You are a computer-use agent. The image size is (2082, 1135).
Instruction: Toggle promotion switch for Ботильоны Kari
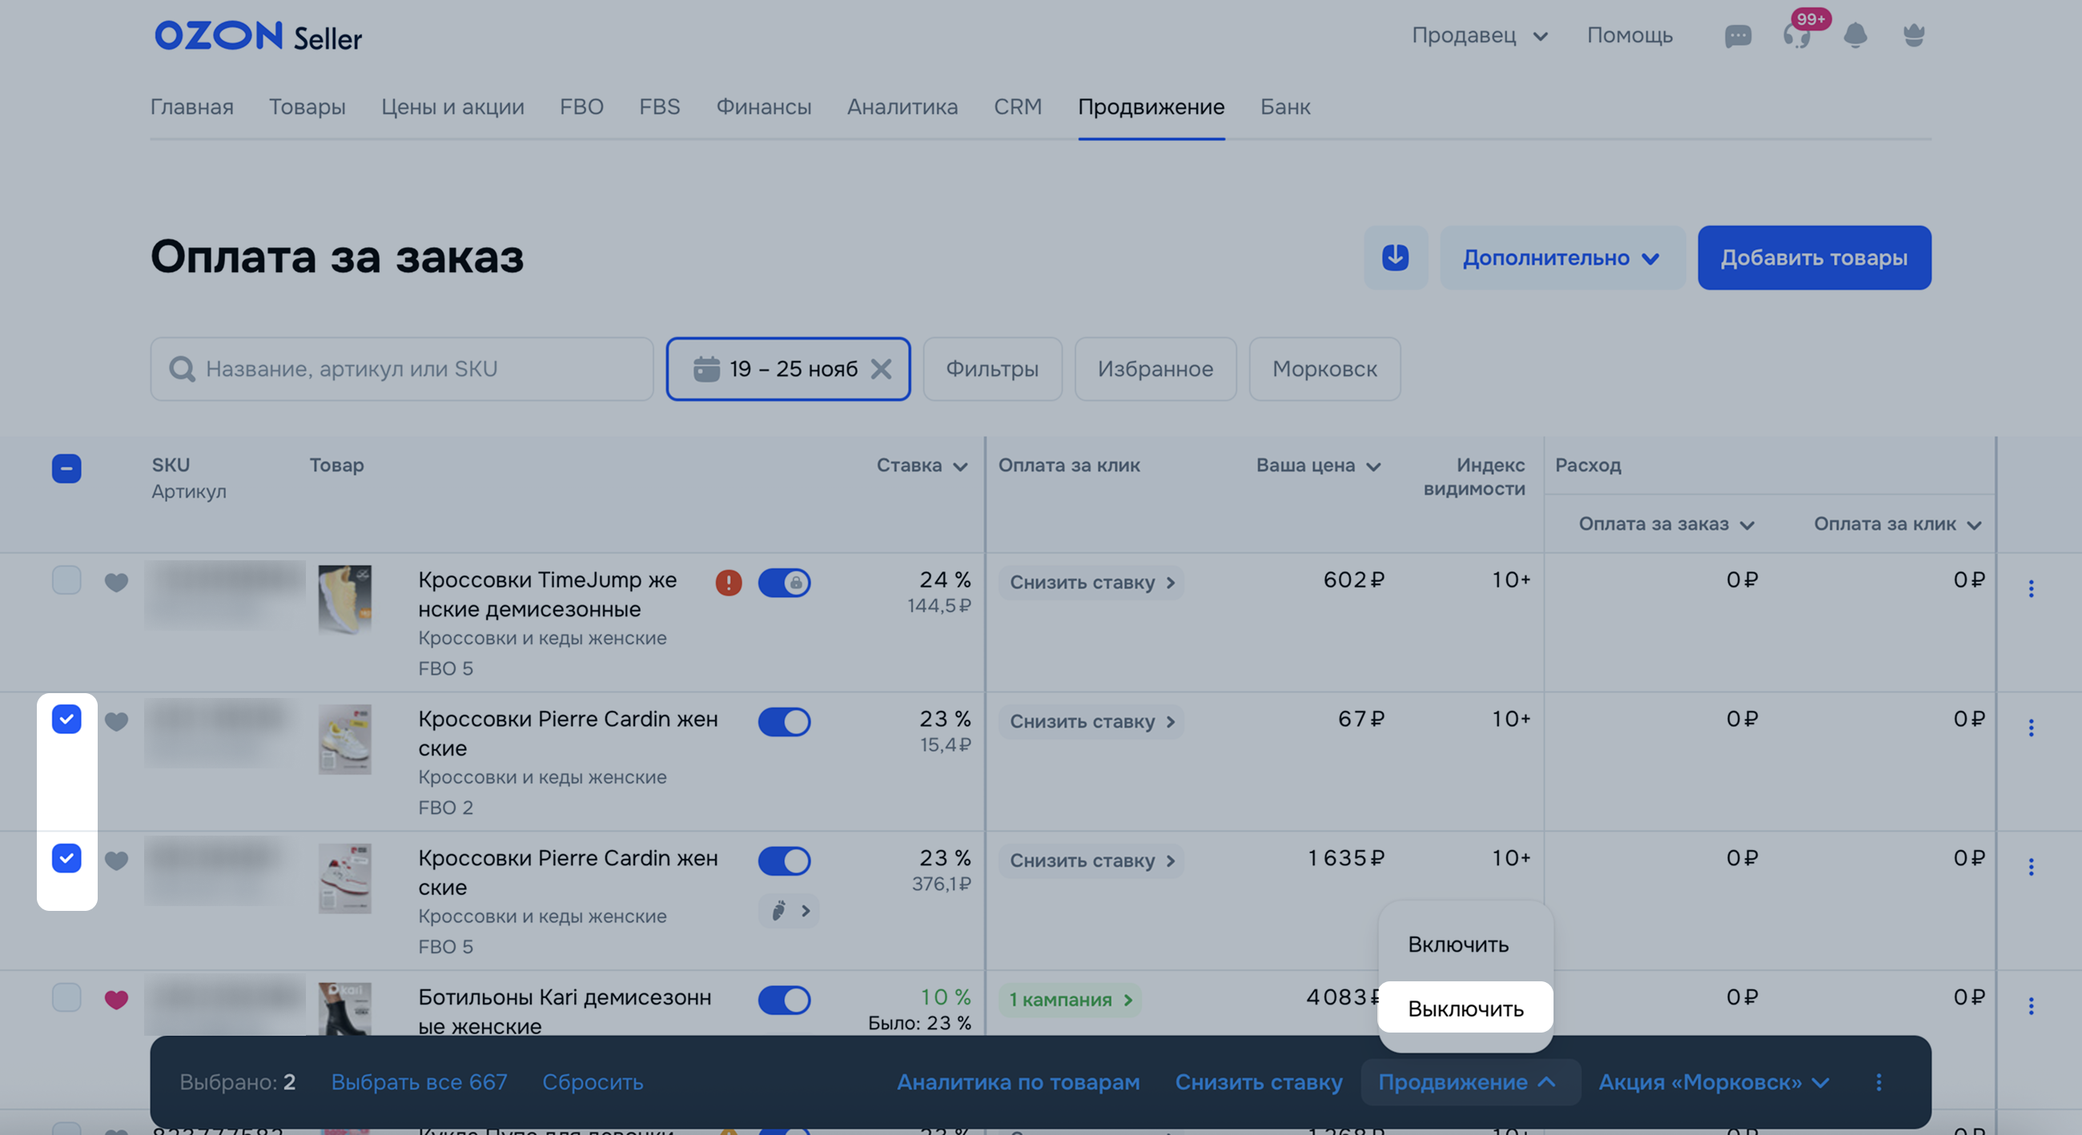pyautogui.click(x=784, y=1000)
